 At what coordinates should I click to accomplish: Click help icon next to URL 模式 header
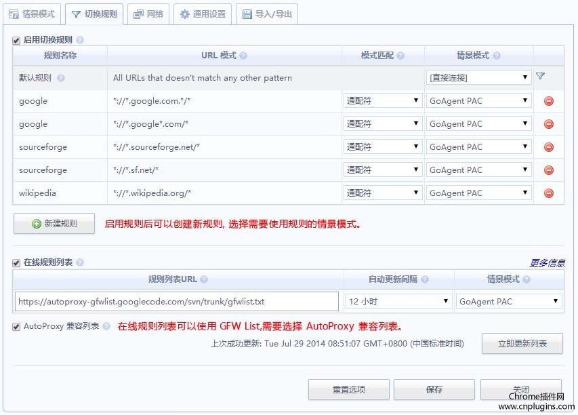tap(243, 56)
